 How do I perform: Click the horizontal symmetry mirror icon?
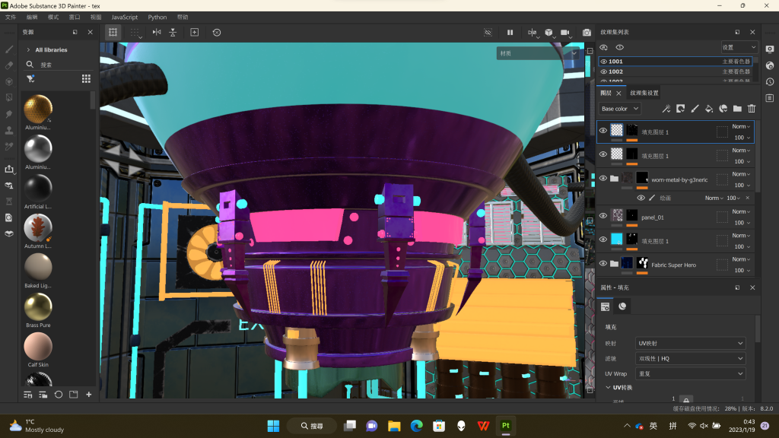tap(157, 32)
